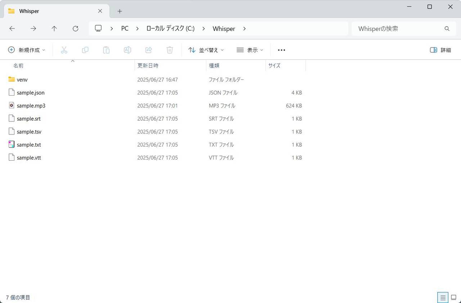Click the search magnifier icon
Image resolution: width=461 pixels, height=303 pixels.
[x=447, y=29]
